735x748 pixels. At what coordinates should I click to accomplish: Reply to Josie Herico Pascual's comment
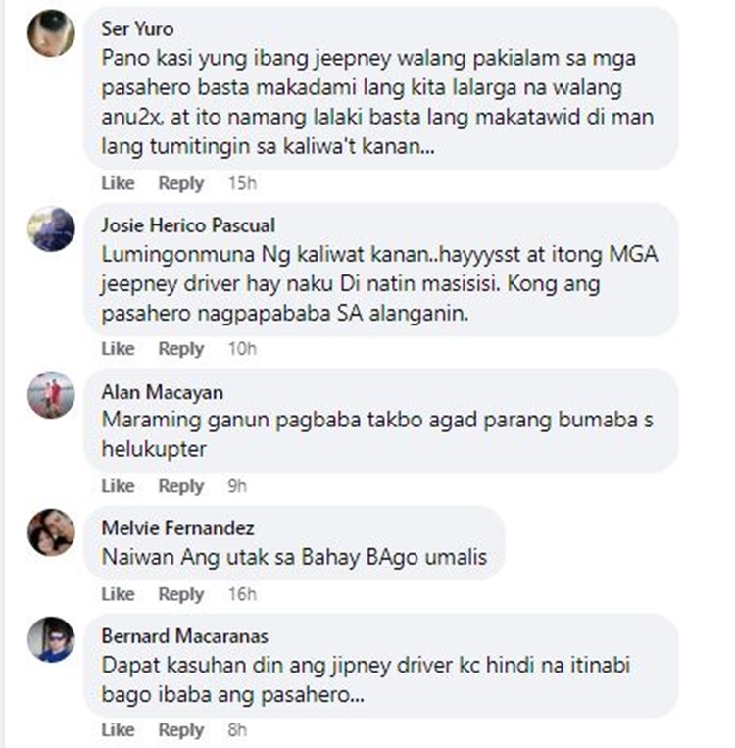coord(180,349)
